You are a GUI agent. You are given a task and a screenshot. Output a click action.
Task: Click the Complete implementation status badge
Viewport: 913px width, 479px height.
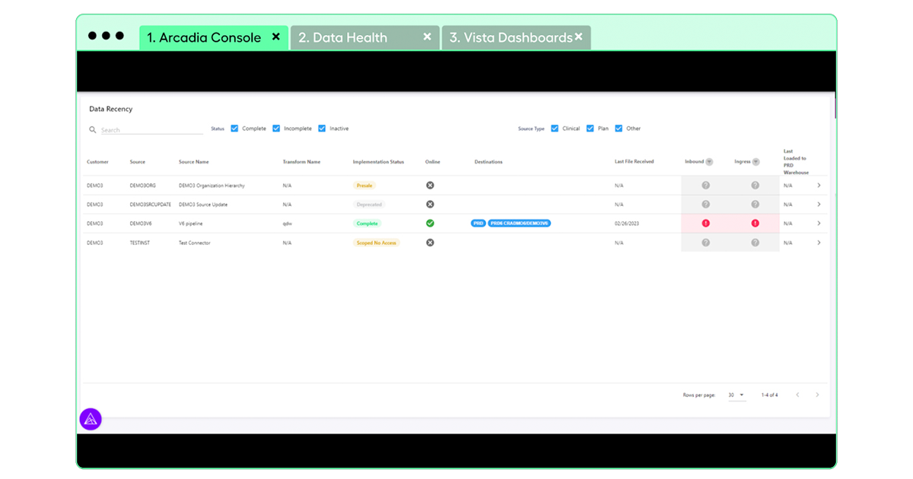[367, 224]
